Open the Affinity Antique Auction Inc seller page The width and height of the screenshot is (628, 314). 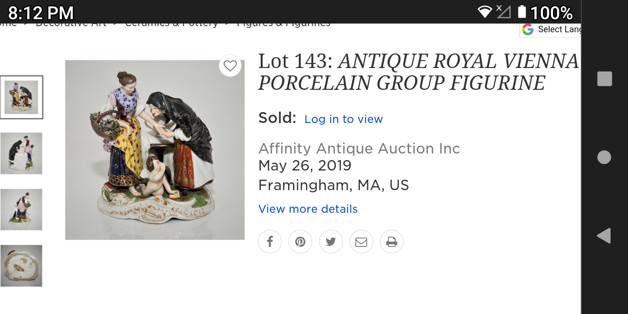pyautogui.click(x=359, y=149)
